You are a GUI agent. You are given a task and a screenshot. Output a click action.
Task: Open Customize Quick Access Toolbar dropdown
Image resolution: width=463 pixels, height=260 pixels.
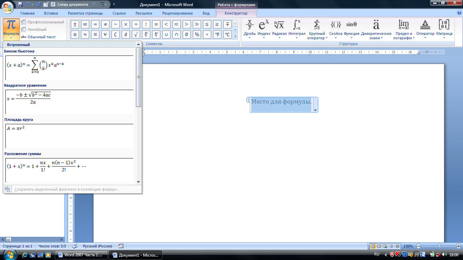(114, 4)
